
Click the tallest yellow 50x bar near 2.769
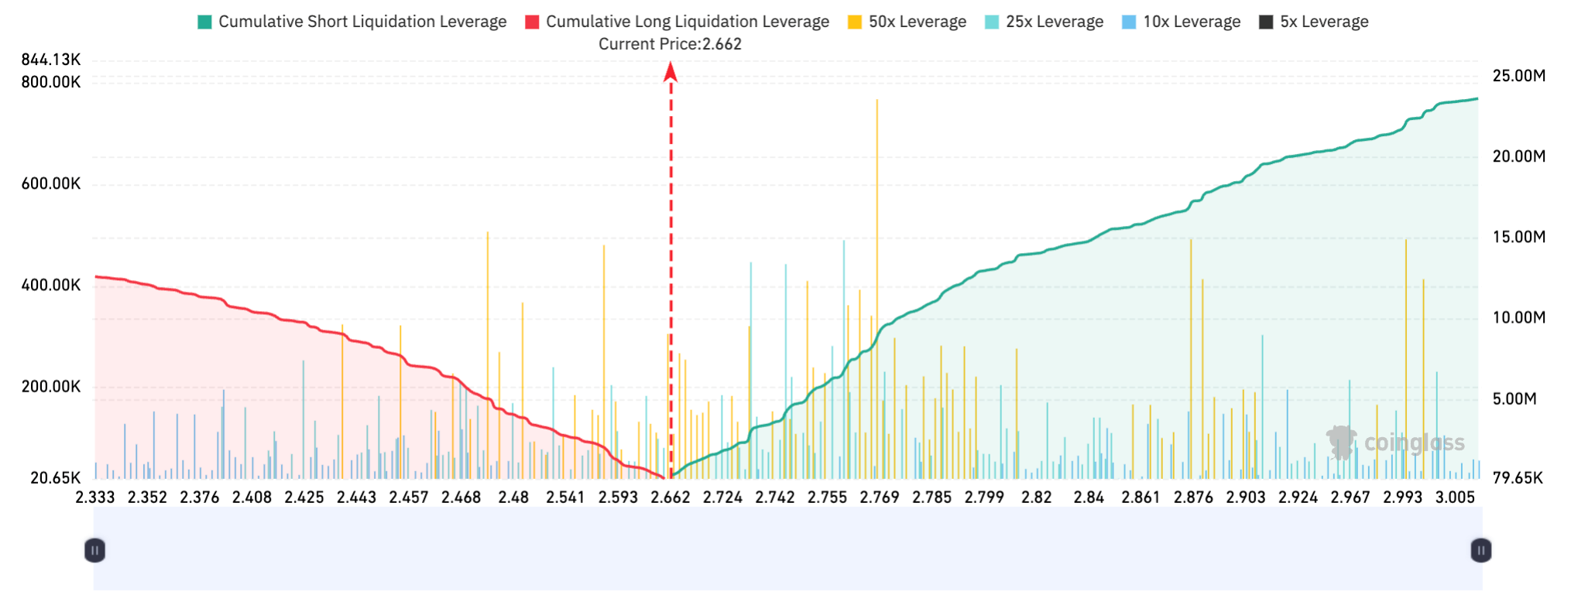pyautogui.click(x=877, y=289)
